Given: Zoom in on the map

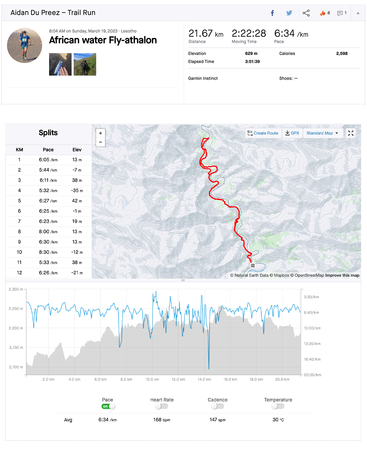Looking at the screenshot, I should click(101, 133).
